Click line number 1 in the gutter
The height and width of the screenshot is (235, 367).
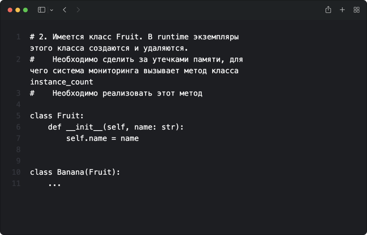click(18, 37)
